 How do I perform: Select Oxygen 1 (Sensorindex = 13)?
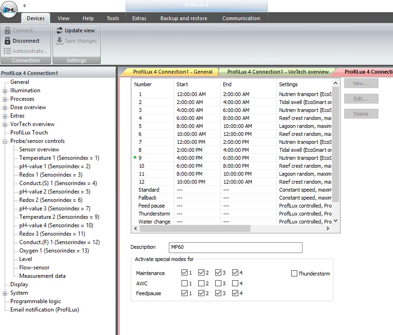(x=54, y=251)
